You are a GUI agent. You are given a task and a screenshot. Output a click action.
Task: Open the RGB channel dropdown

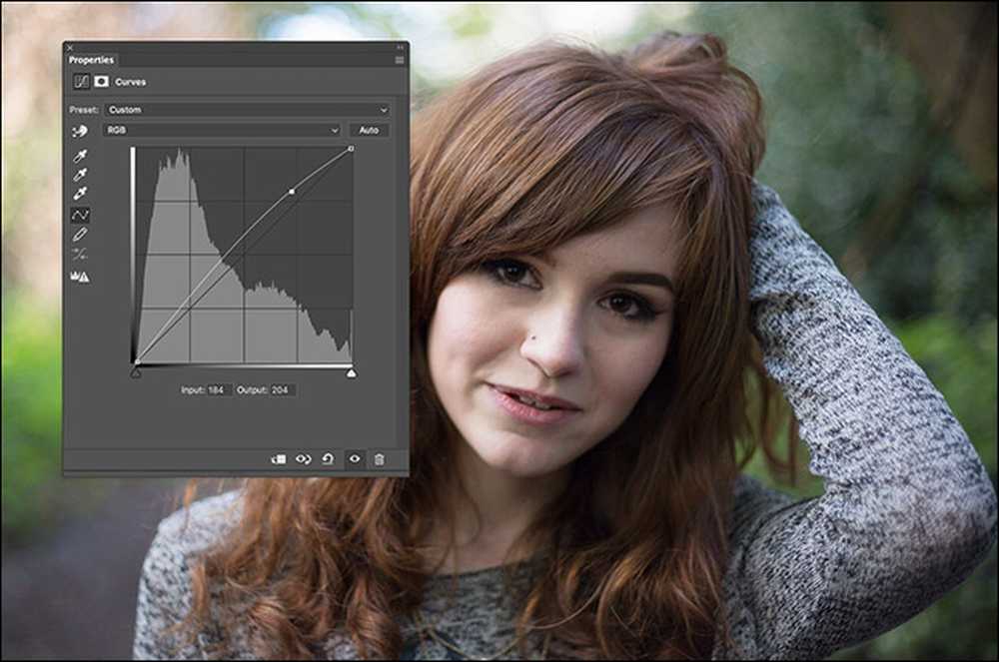click(x=222, y=130)
